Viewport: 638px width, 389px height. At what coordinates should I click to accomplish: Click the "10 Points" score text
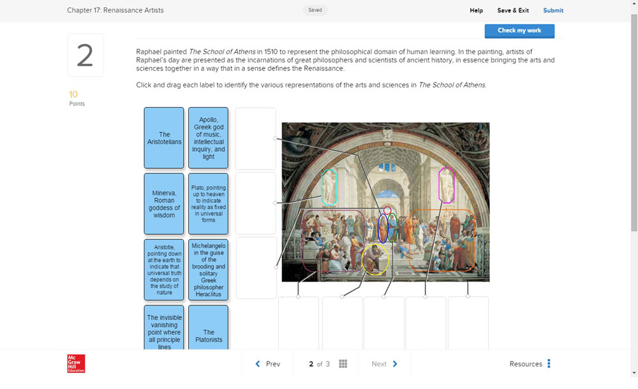tap(77, 98)
